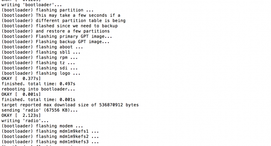
Task: Click the 'OKAY [ 0.377s]' status line
Action: click(21, 78)
